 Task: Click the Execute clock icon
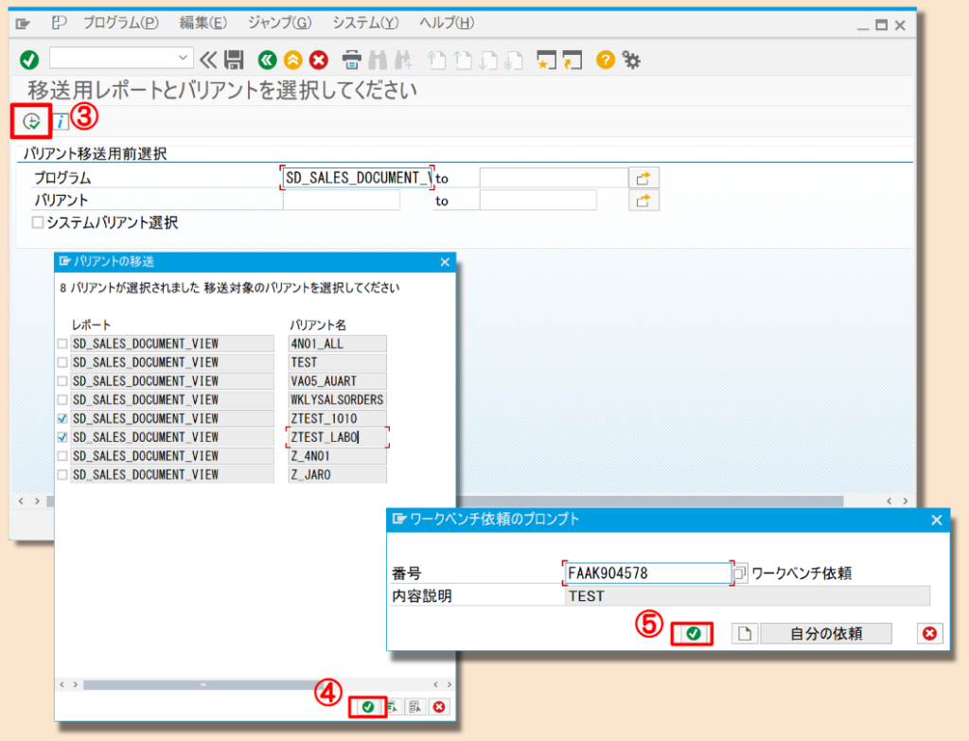point(31,121)
